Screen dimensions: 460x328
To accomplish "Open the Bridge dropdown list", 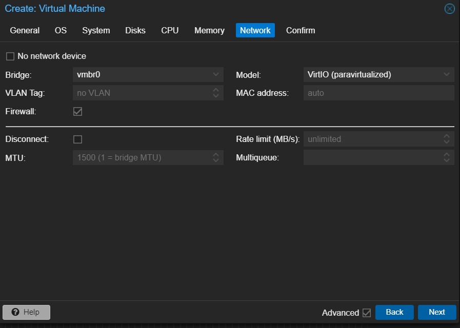I will tap(216, 75).
